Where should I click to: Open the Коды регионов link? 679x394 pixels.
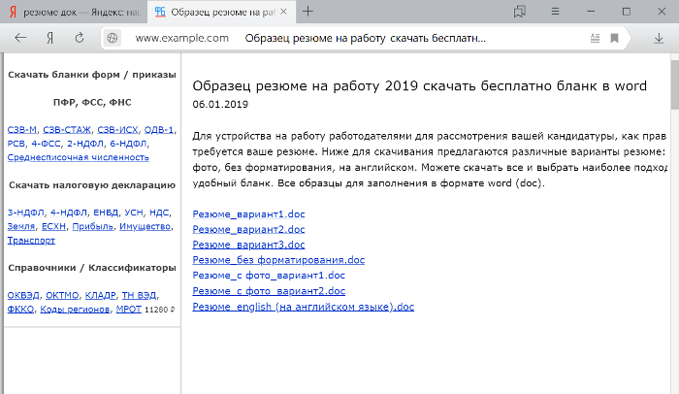click(75, 310)
